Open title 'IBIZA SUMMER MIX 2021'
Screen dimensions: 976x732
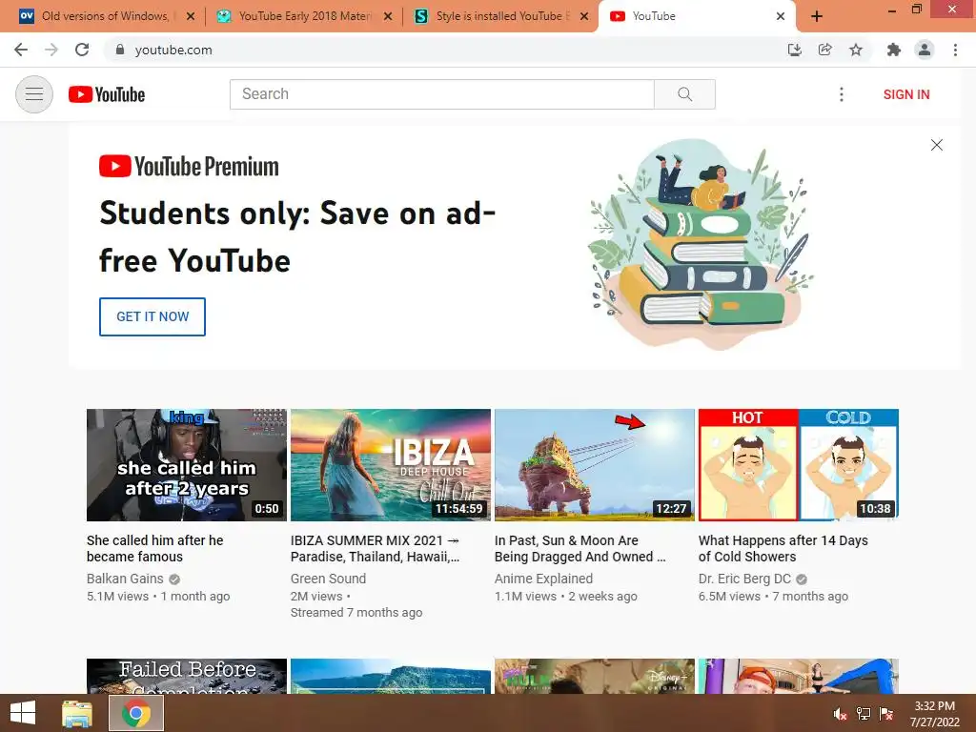[x=376, y=548]
